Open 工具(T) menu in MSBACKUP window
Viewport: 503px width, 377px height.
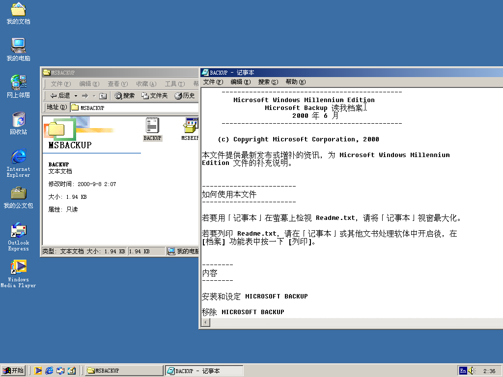tap(175, 84)
